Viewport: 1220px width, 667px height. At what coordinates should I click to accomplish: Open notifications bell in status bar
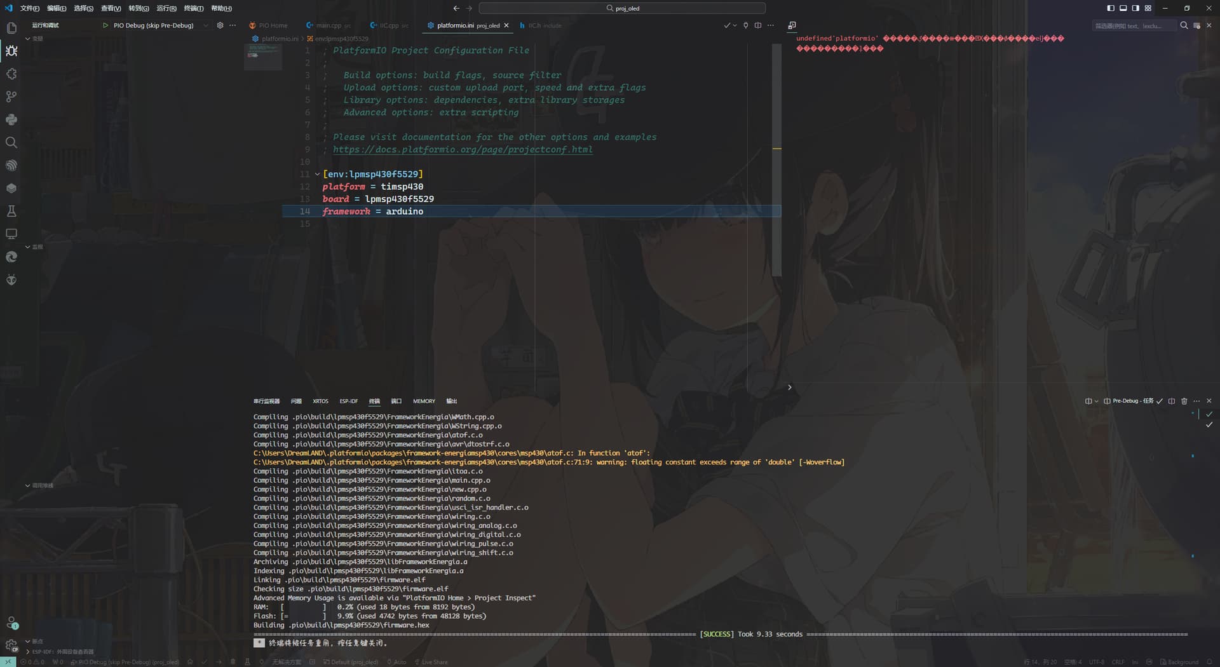[1210, 662]
